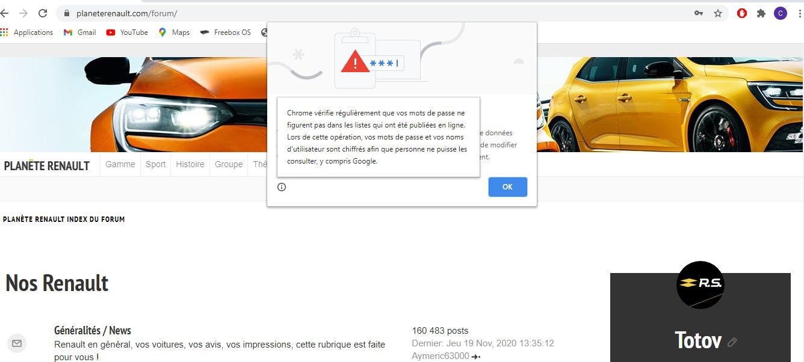
Task: Click the 'Nos Renault' category heading
Action: [x=57, y=283]
